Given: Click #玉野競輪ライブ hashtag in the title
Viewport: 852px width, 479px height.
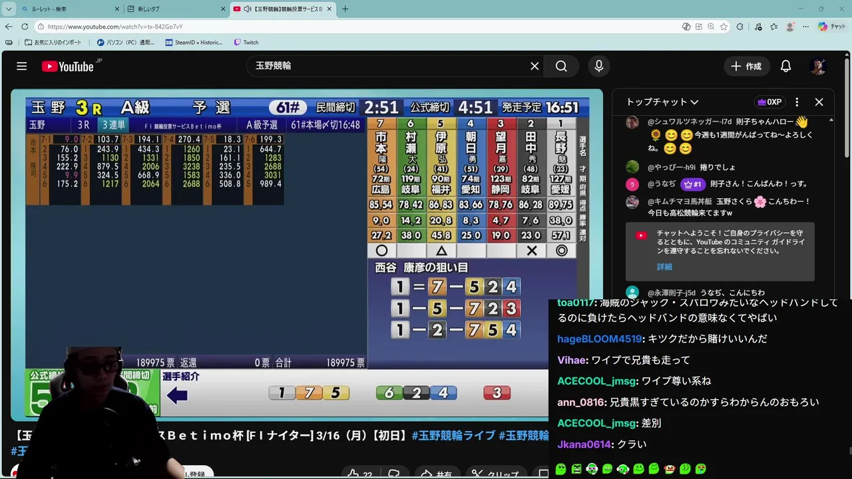Looking at the screenshot, I should pos(453,435).
